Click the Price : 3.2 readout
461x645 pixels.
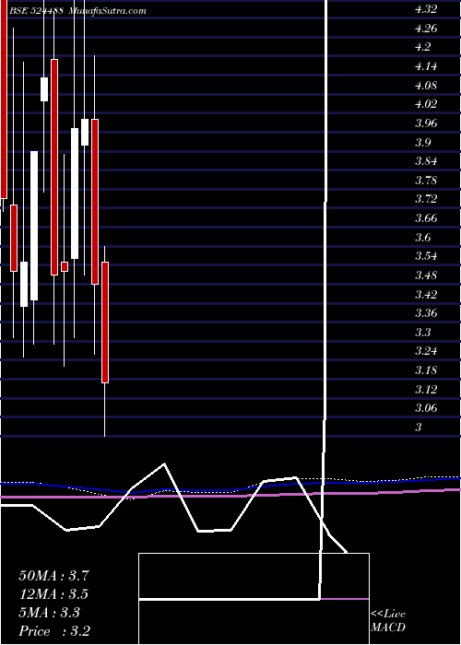[54, 631]
